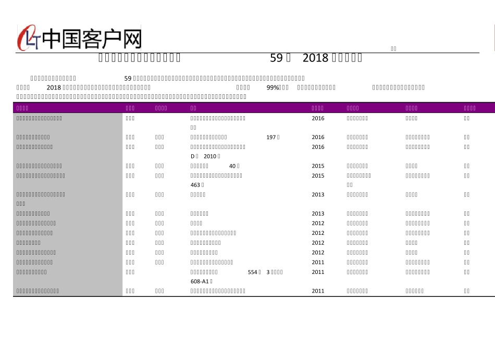
Task: Select the "D 2010" address line
Action: [205, 156]
